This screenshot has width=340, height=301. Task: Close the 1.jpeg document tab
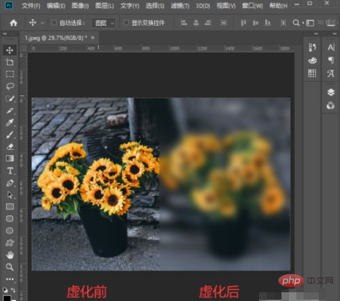point(93,38)
